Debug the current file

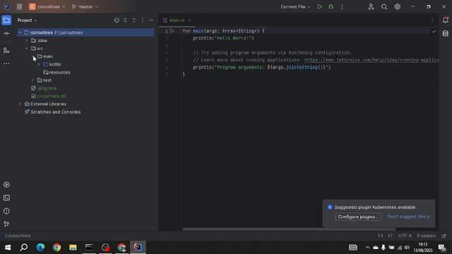tap(331, 6)
